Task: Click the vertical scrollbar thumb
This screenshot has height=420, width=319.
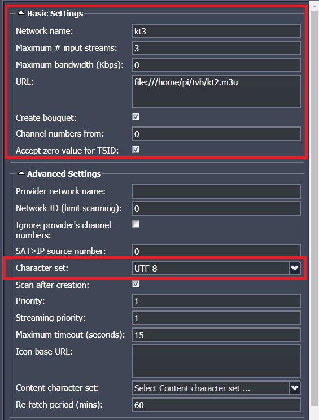Action: tap(314, 209)
